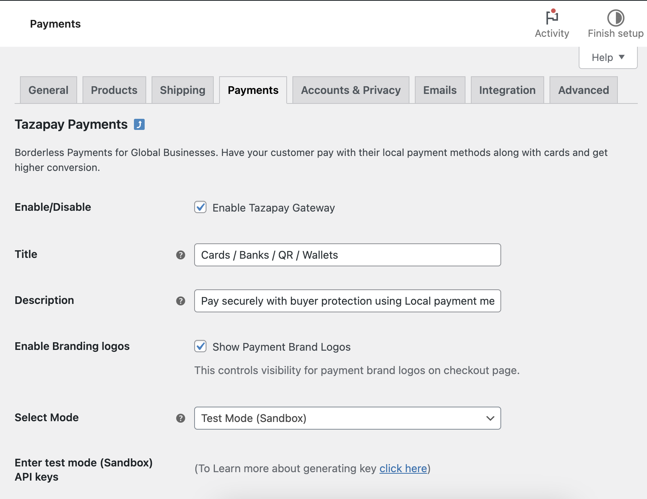This screenshot has height=499, width=647.
Task: Click the 'Enter test mode (Sandbox) API keys' label
Action: point(84,469)
